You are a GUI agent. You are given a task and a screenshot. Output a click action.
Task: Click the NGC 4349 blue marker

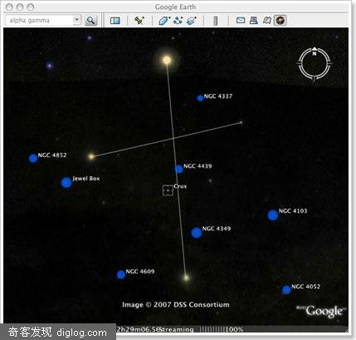(197, 233)
